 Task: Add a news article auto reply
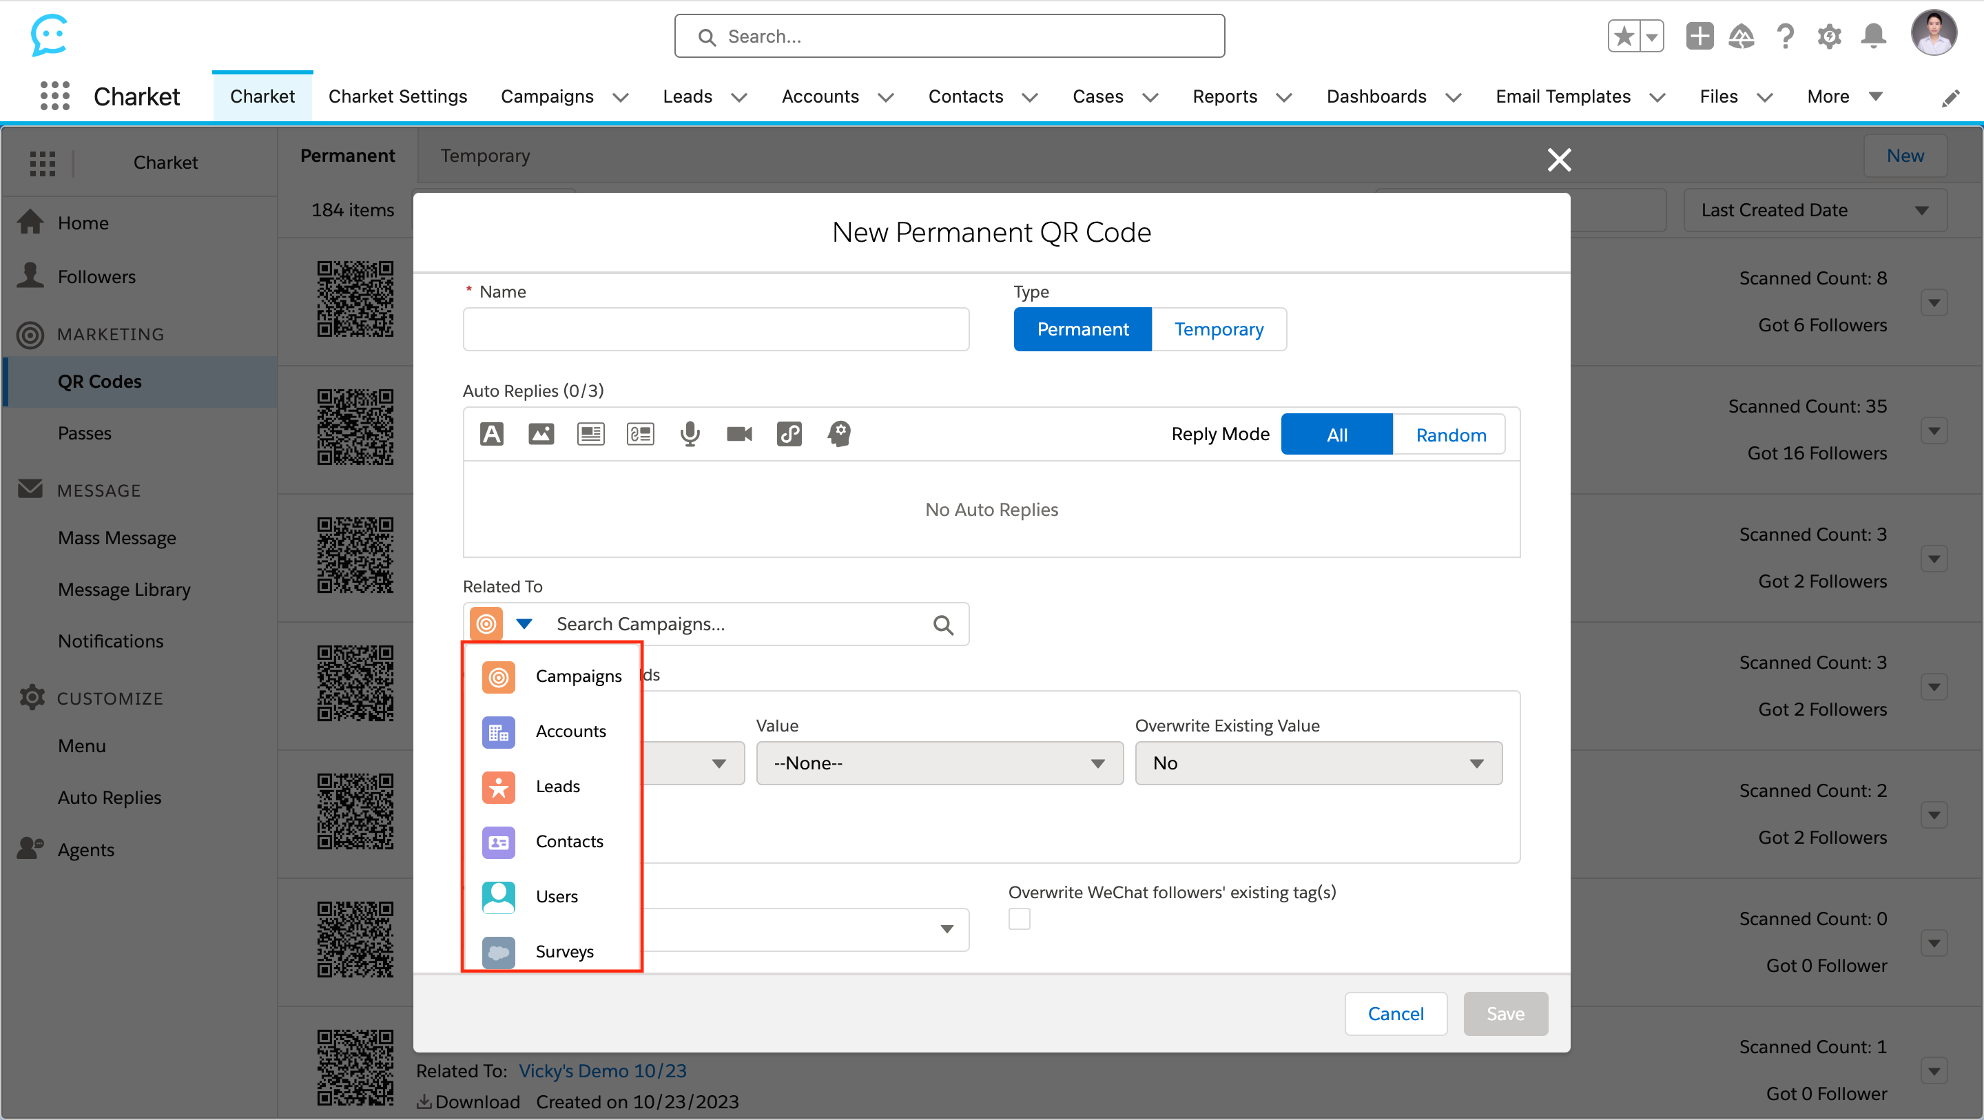591,435
